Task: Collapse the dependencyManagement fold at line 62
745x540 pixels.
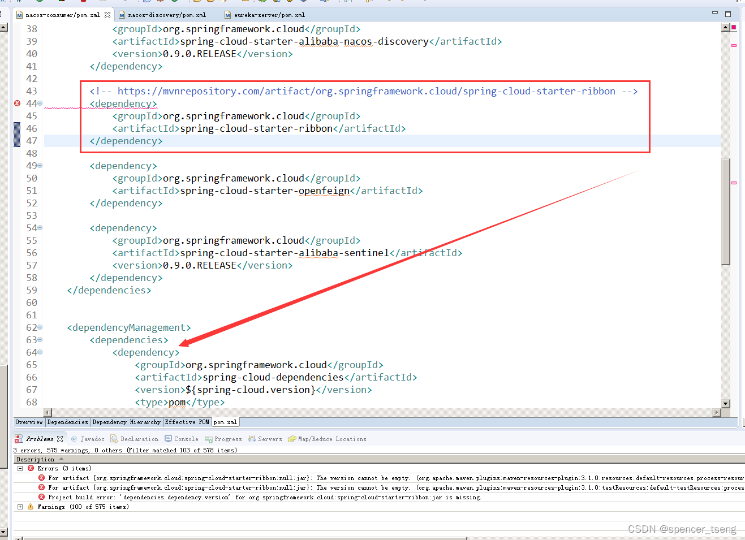Action: (38, 327)
